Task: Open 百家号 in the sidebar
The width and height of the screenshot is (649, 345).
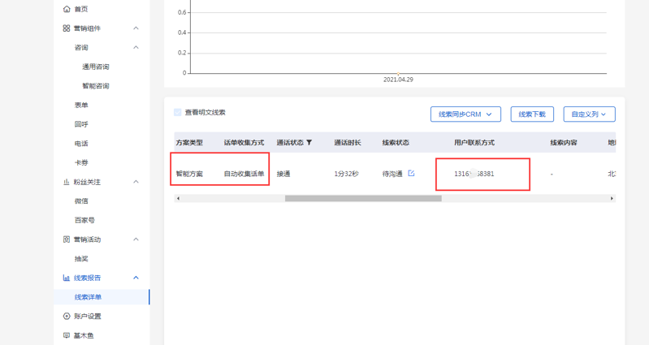Action: [84, 220]
